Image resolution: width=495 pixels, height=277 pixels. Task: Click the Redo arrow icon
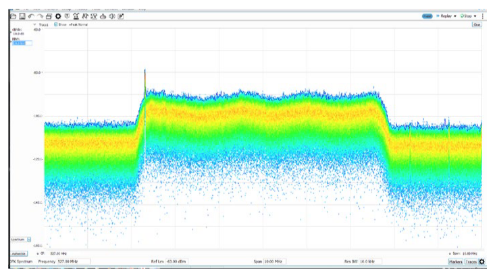coord(41,16)
